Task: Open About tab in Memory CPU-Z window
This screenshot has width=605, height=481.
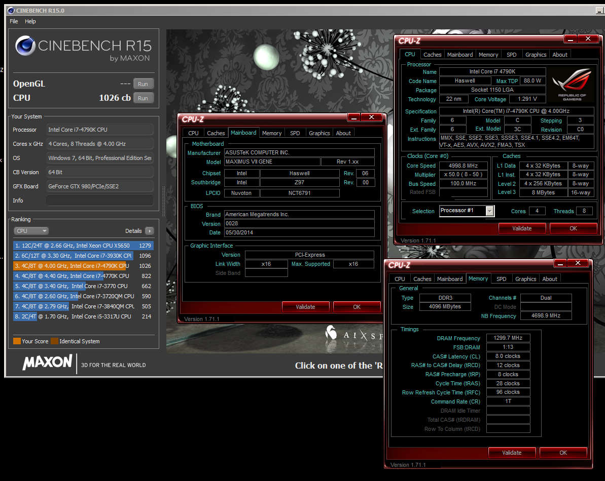Action: pos(550,279)
